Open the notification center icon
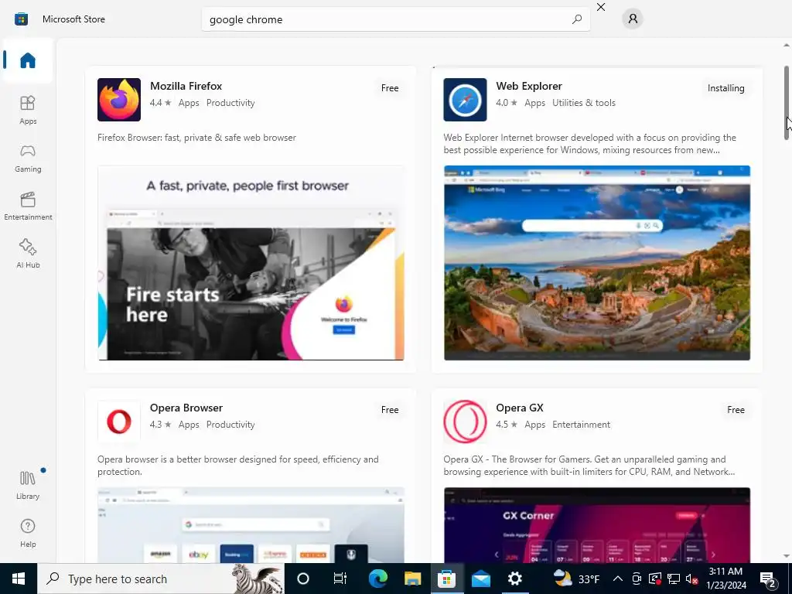The width and height of the screenshot is (792, 594). (768, 579)
